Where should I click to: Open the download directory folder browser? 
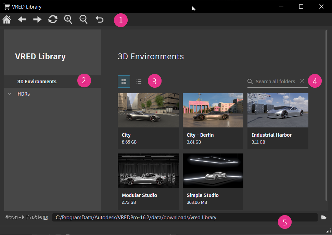(324, 218)
